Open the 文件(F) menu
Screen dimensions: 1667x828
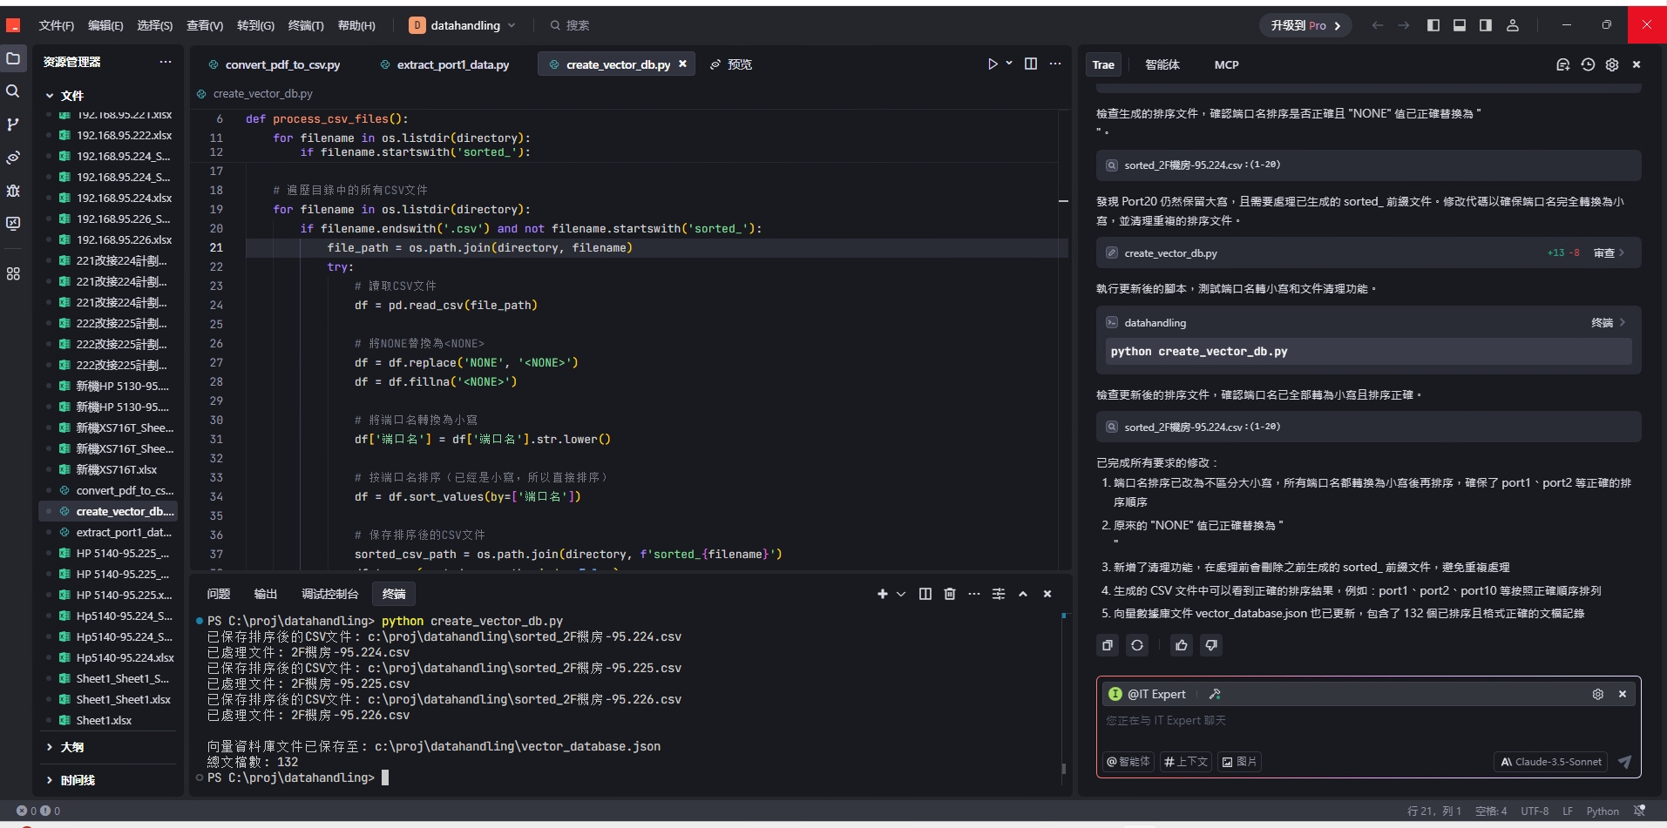[57, 25]
